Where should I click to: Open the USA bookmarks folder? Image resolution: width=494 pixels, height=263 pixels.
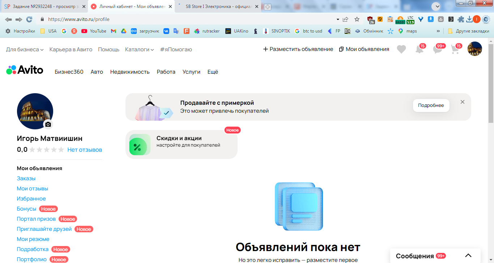(x=48, y=31)
